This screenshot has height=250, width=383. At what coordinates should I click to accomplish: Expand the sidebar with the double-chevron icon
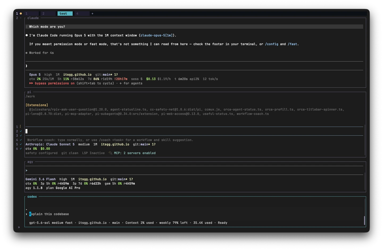pos(19,227)
